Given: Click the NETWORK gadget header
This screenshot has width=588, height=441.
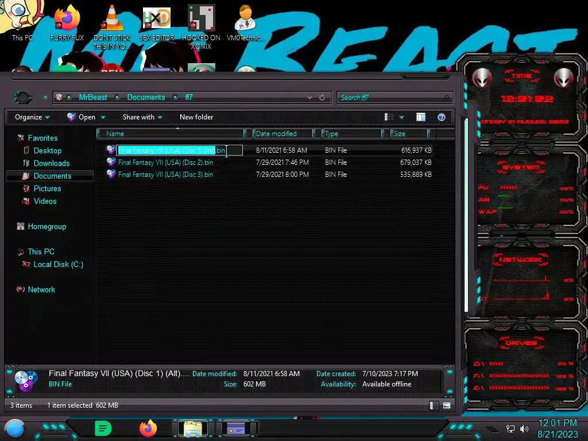Looking at the screenshot, I should coord(520,260).
